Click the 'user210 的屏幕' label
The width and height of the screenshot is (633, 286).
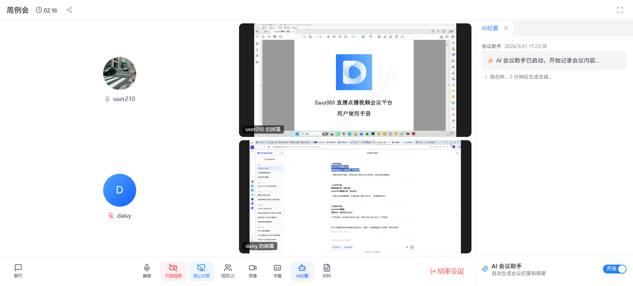(x=263, y=129)
